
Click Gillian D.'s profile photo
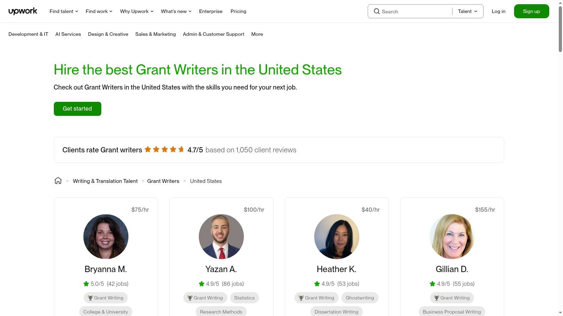pyautogui.click(x=452, y=237)
